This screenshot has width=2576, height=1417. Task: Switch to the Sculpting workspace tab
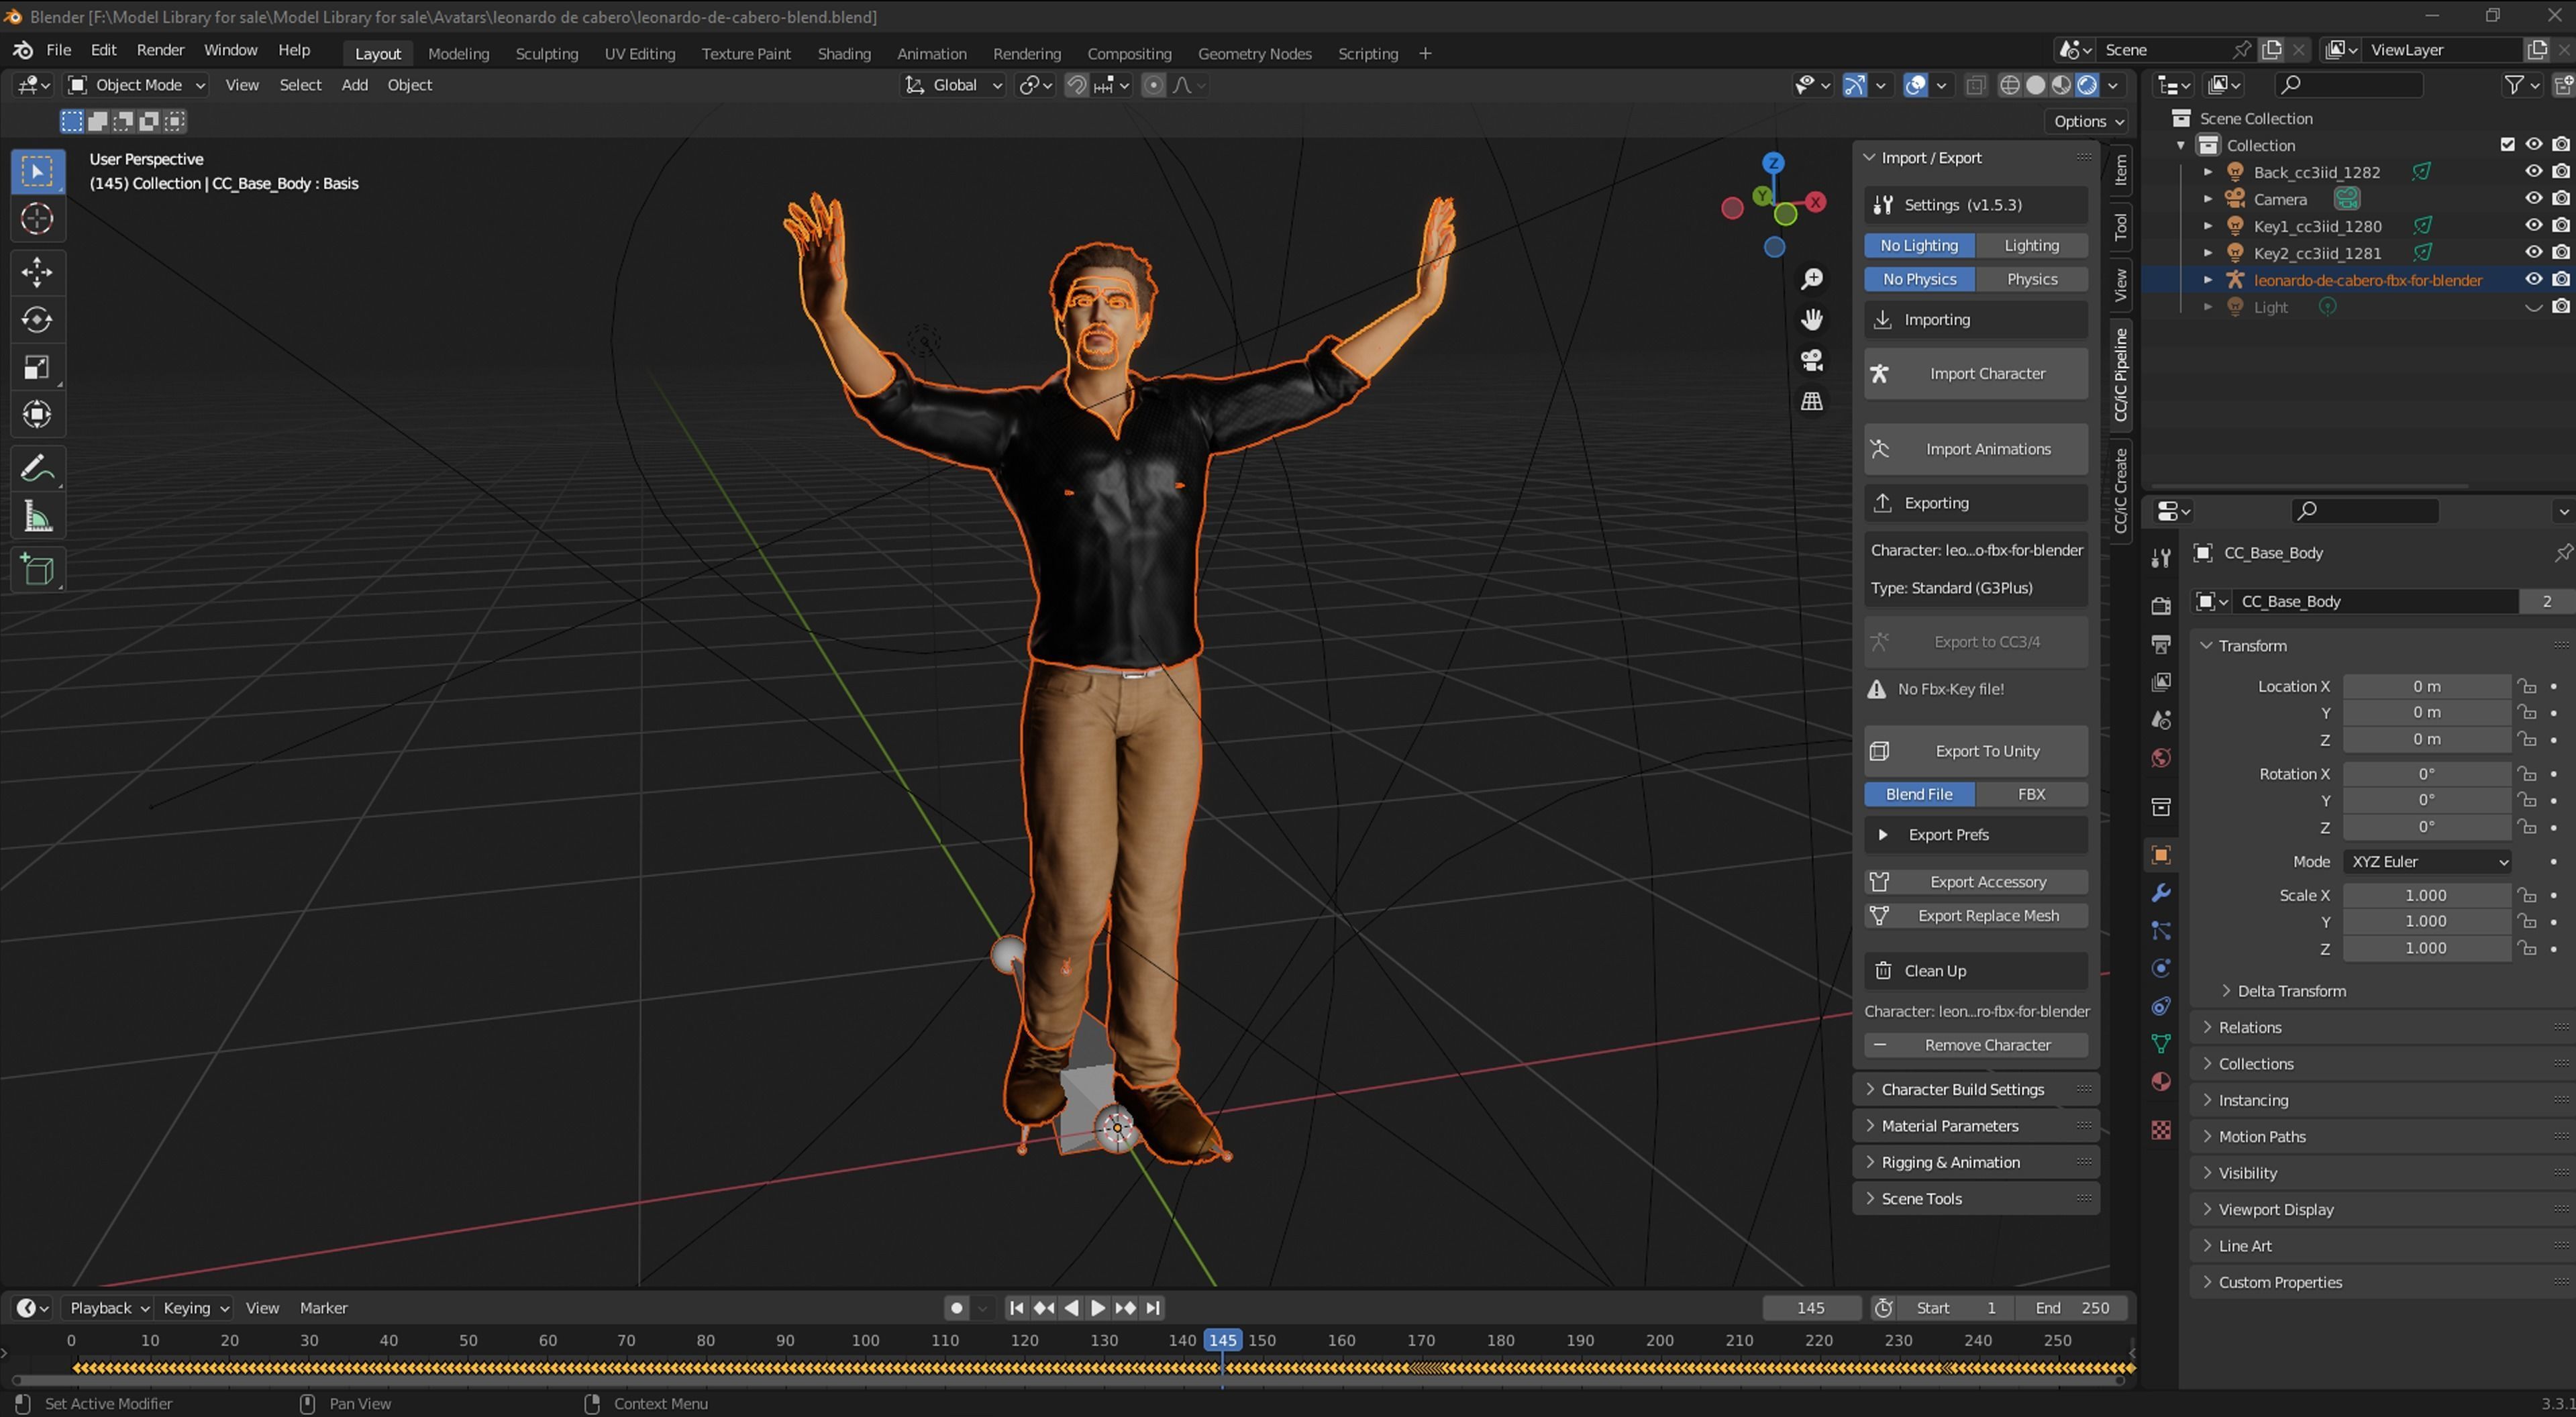[x=546, y=54]
